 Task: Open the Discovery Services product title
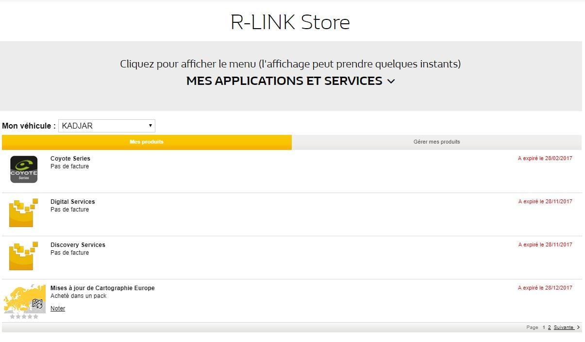(78, 245)
